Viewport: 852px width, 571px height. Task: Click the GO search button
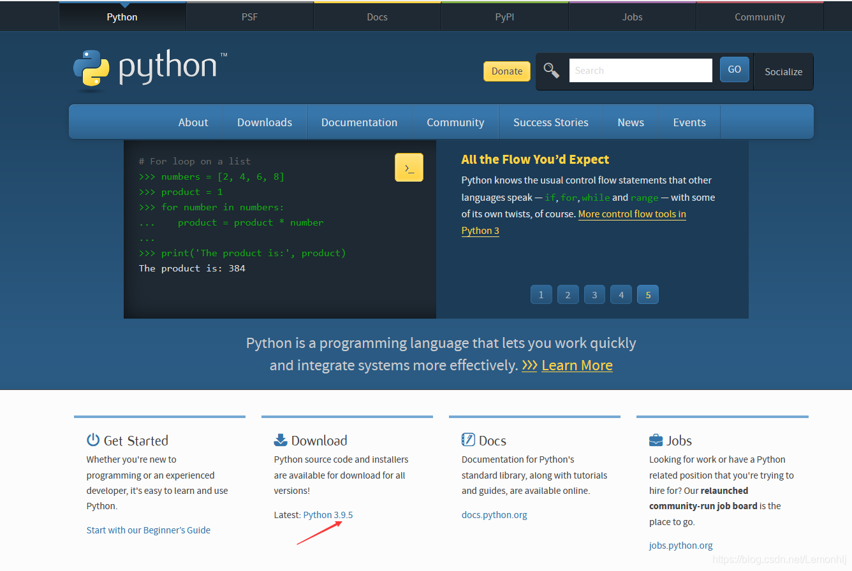735,69
